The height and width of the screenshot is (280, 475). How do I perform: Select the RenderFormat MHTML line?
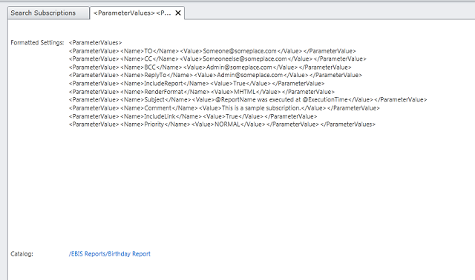click(x=201, y=92)
